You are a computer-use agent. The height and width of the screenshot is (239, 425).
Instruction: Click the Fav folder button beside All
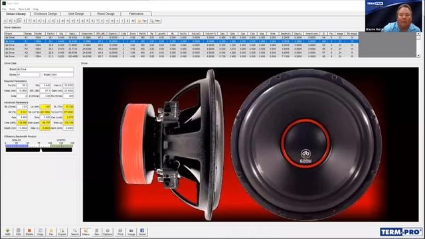pos(142,21)
